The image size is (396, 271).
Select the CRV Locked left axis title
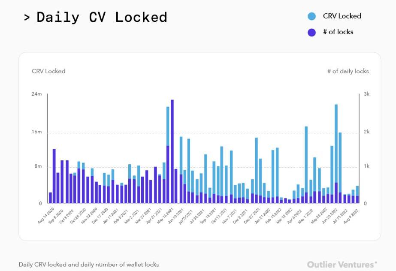[x=48, y=71]
